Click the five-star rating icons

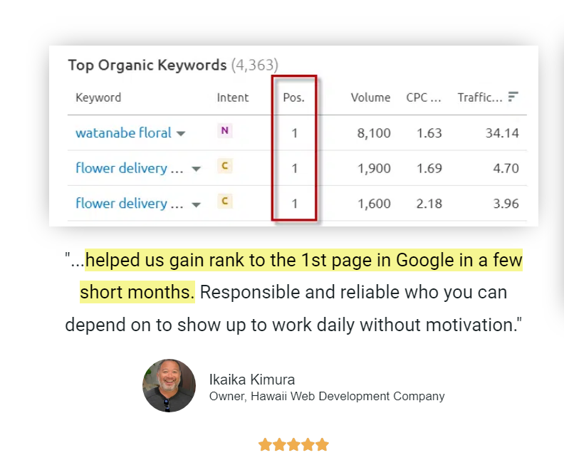tap(293, 445)
